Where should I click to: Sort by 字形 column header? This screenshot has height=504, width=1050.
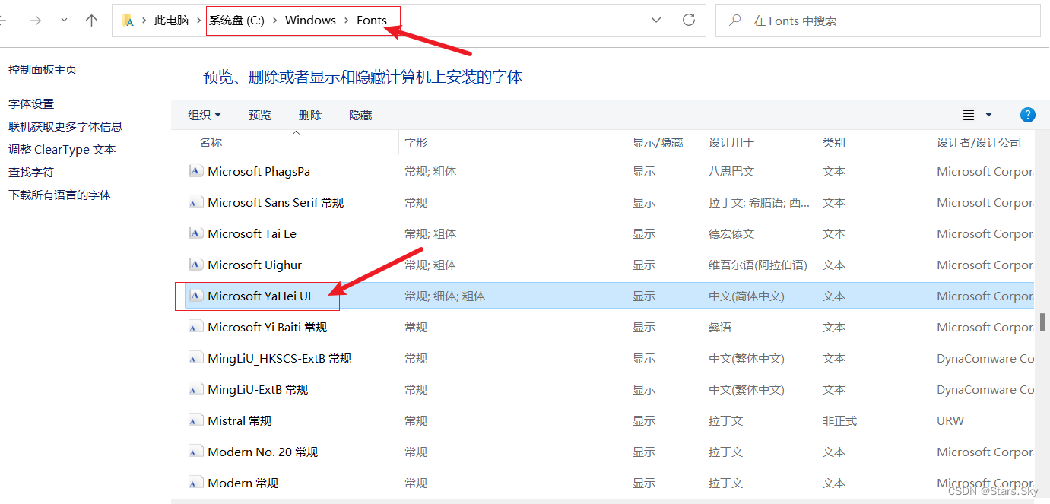coord(416,142)
